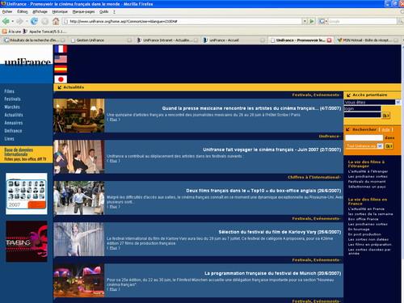Open the Munich festival programming article
404x303 pixels.
[x=272, y=273]
